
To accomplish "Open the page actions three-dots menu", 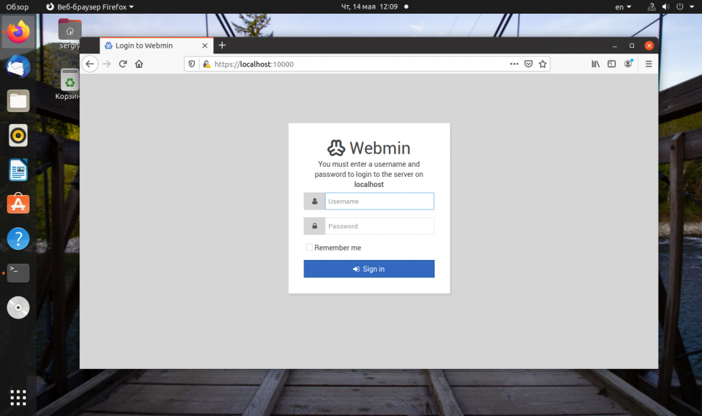I will click(x=514, y=64).
